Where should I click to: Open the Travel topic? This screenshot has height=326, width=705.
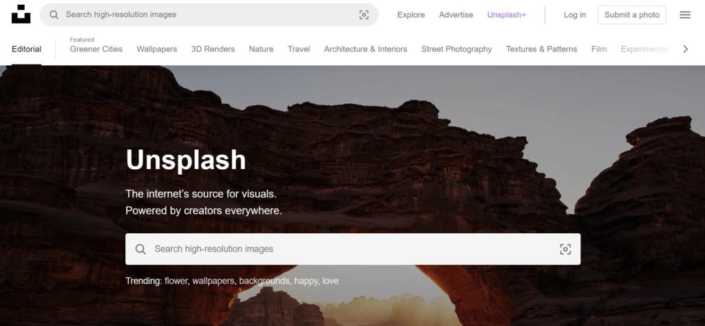coord(299,49)
